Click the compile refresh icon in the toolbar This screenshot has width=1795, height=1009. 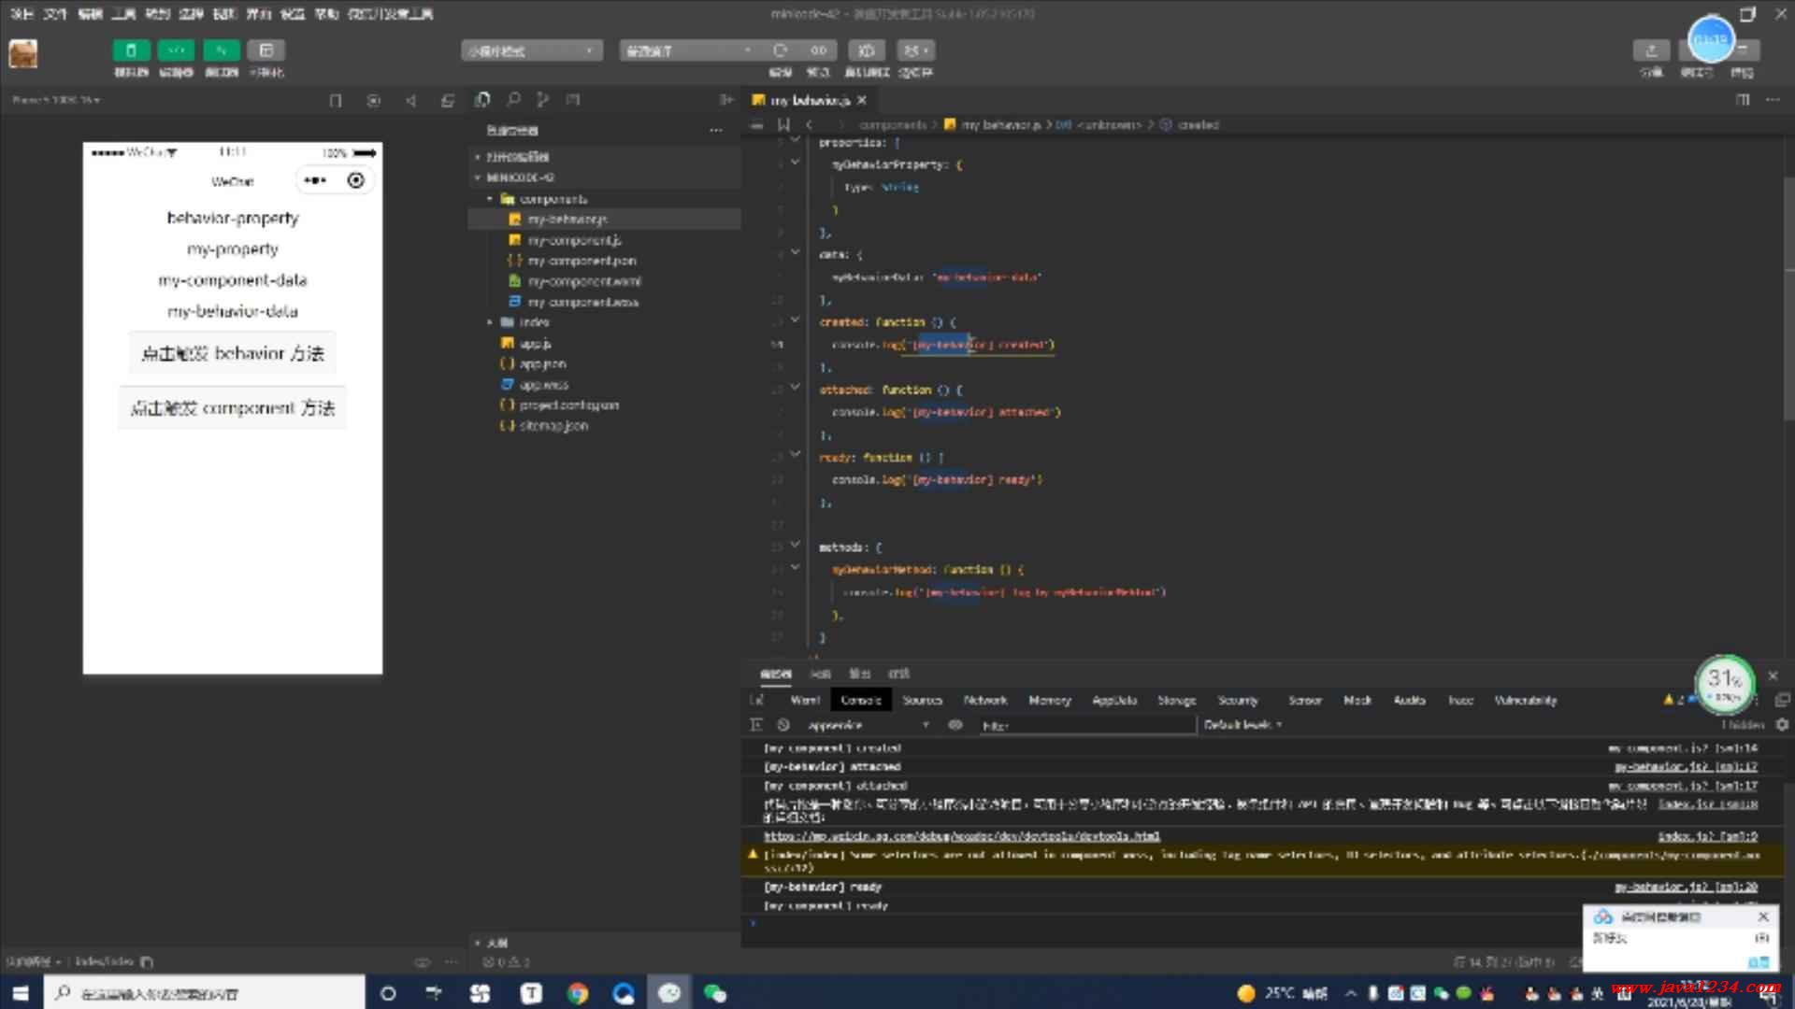[x=780, y=50]
